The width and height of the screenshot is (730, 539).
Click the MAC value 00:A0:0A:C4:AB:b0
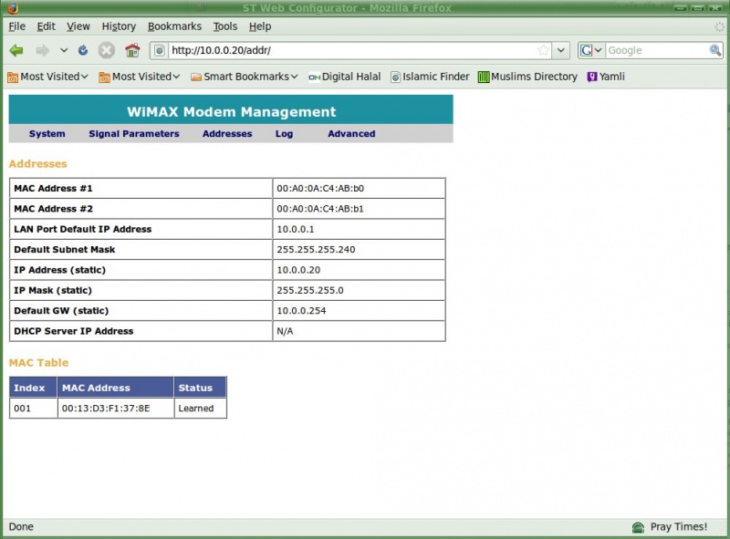pos(320,189)
